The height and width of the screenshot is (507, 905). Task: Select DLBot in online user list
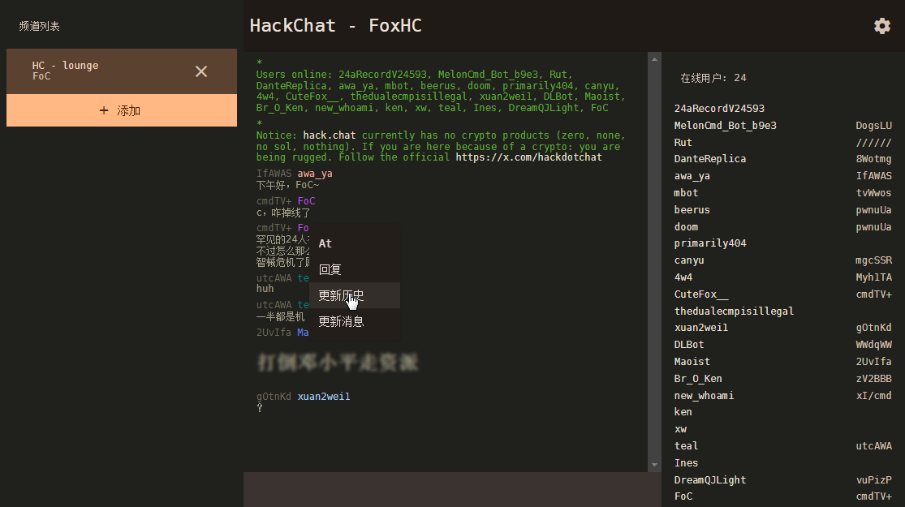689,345
